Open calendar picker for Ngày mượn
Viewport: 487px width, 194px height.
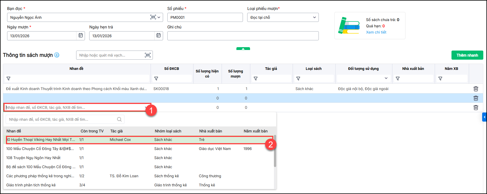(81, 36)
